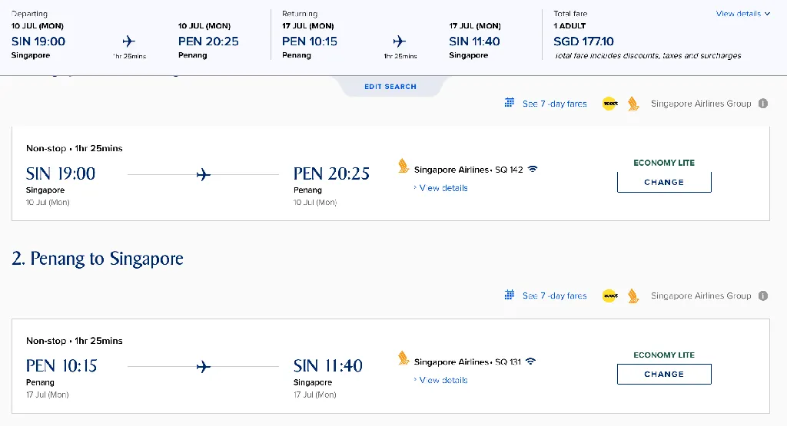The image size is (787, 426).
Task: Click the Scoot logo in departure filter
Action: point(609,104)
